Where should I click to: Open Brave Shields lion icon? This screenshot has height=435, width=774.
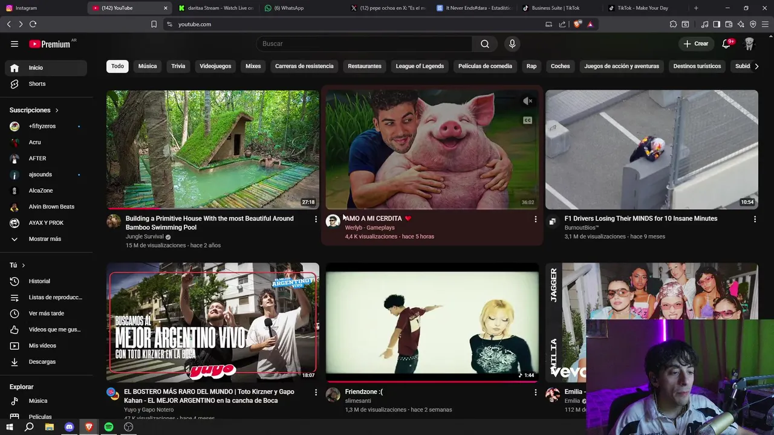577,24
